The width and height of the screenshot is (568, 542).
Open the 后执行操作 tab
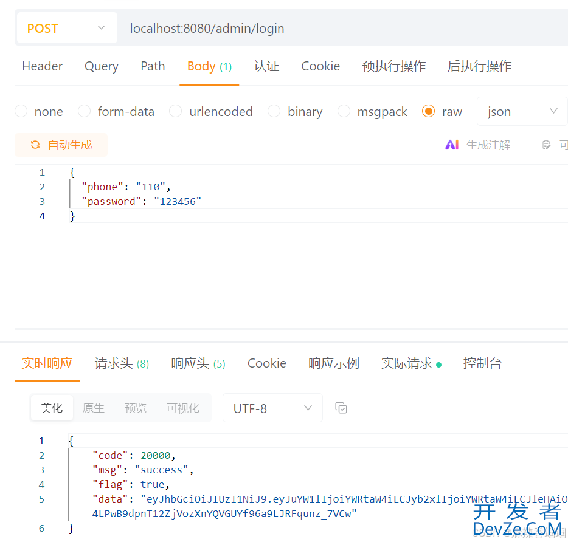click(479, 66)
